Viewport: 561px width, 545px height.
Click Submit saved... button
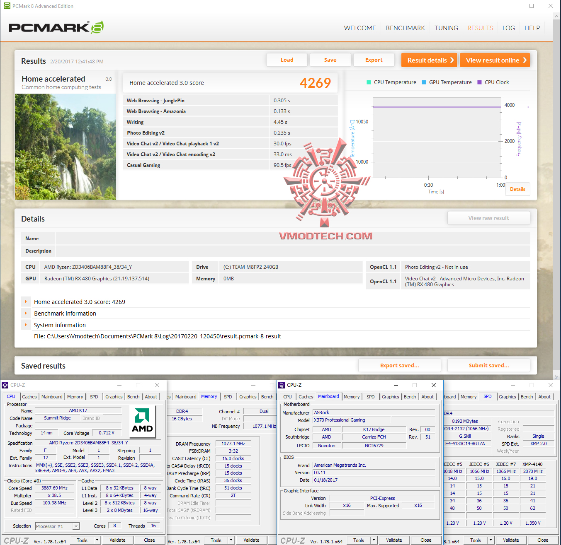(x=489, y=366)
